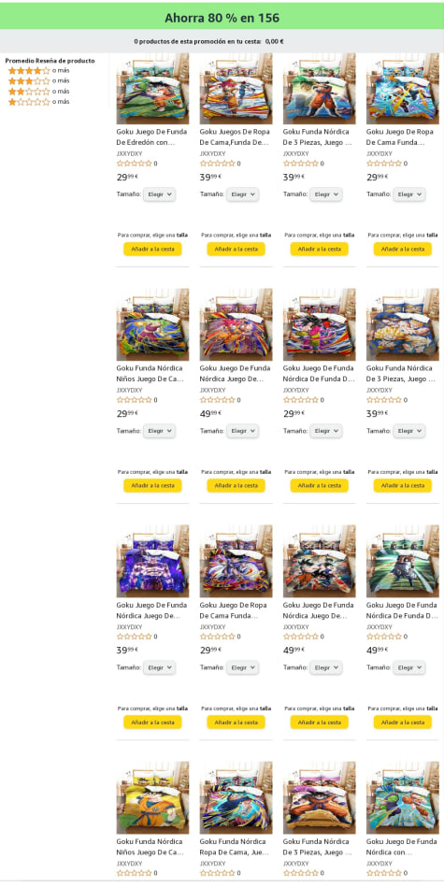Open the yellow Goku bedding thumbnail above Goku Funda Nórdica Niños Juego De Ca… in the last row
This screenshot has width=444, height=888.
(153, 798)
